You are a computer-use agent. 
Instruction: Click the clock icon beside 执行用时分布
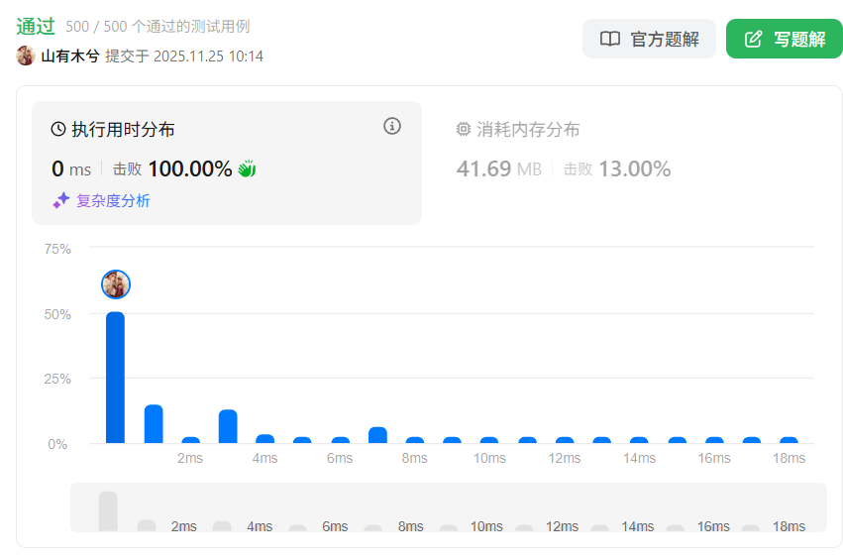coord(58,129)
